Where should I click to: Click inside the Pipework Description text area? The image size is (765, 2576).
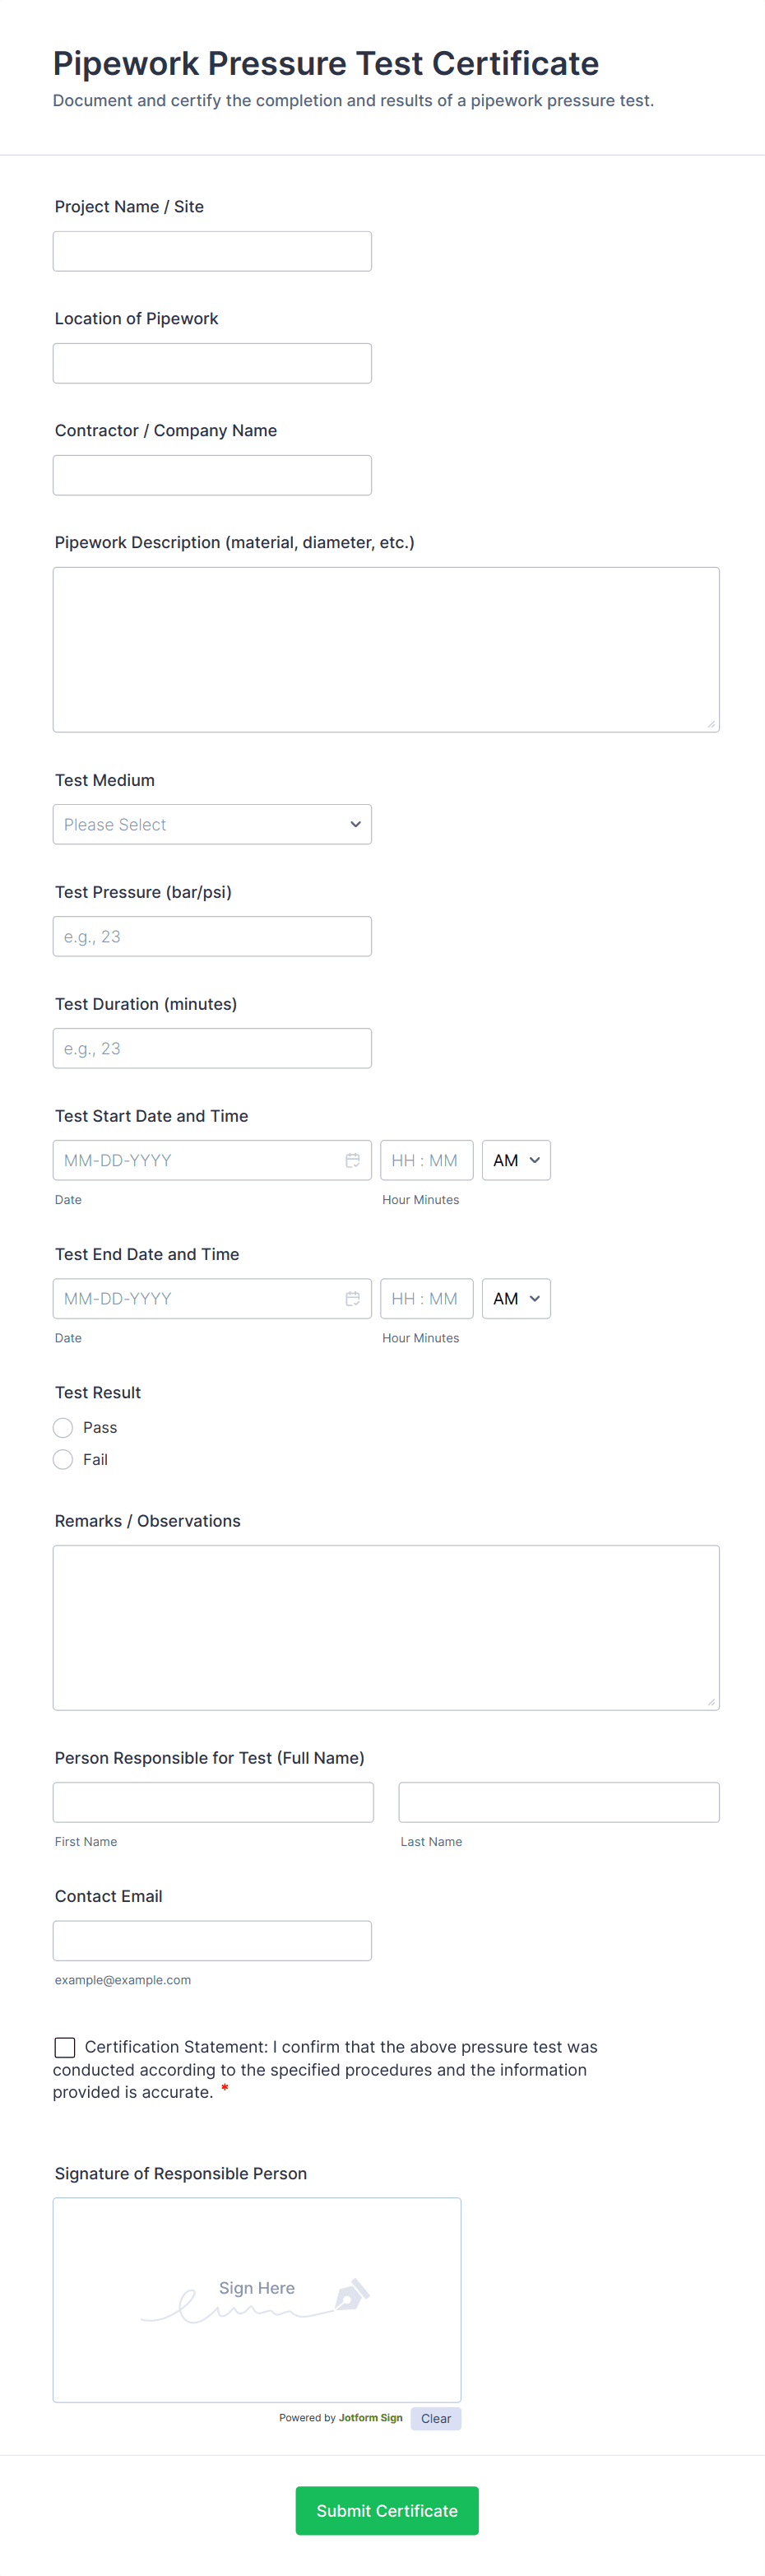(385, 648)
